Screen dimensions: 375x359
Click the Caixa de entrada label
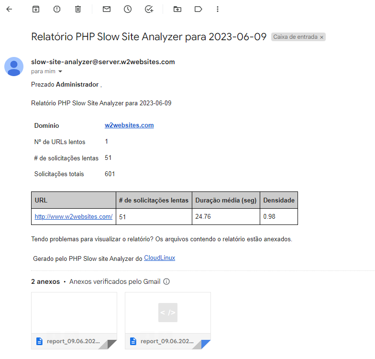(x=296, y=37)
